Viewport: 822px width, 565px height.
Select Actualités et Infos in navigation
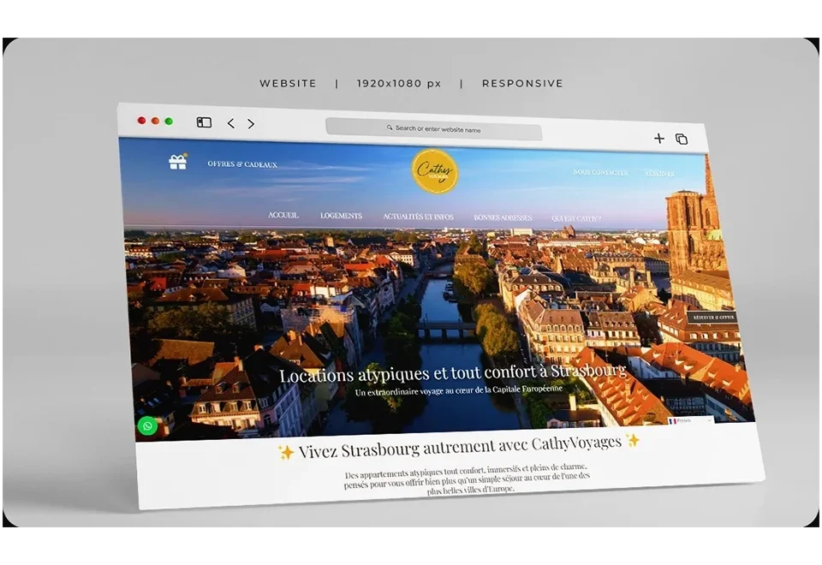[418, 217]
